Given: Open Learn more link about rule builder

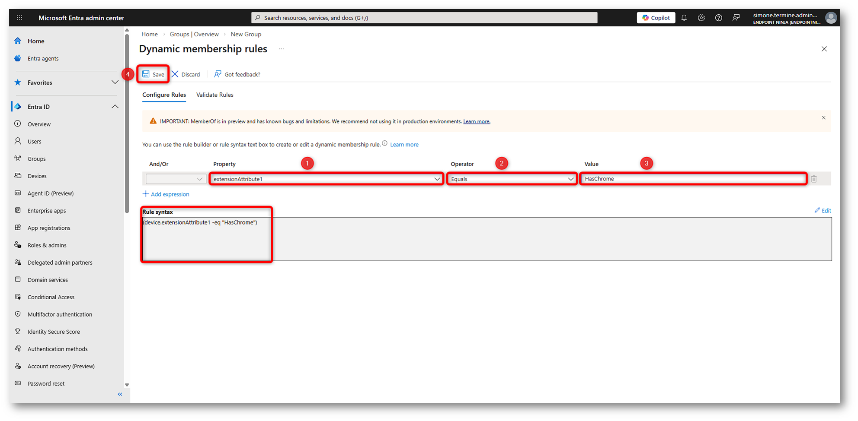Looking at the screenshot, I should click(x=404, y=145).
